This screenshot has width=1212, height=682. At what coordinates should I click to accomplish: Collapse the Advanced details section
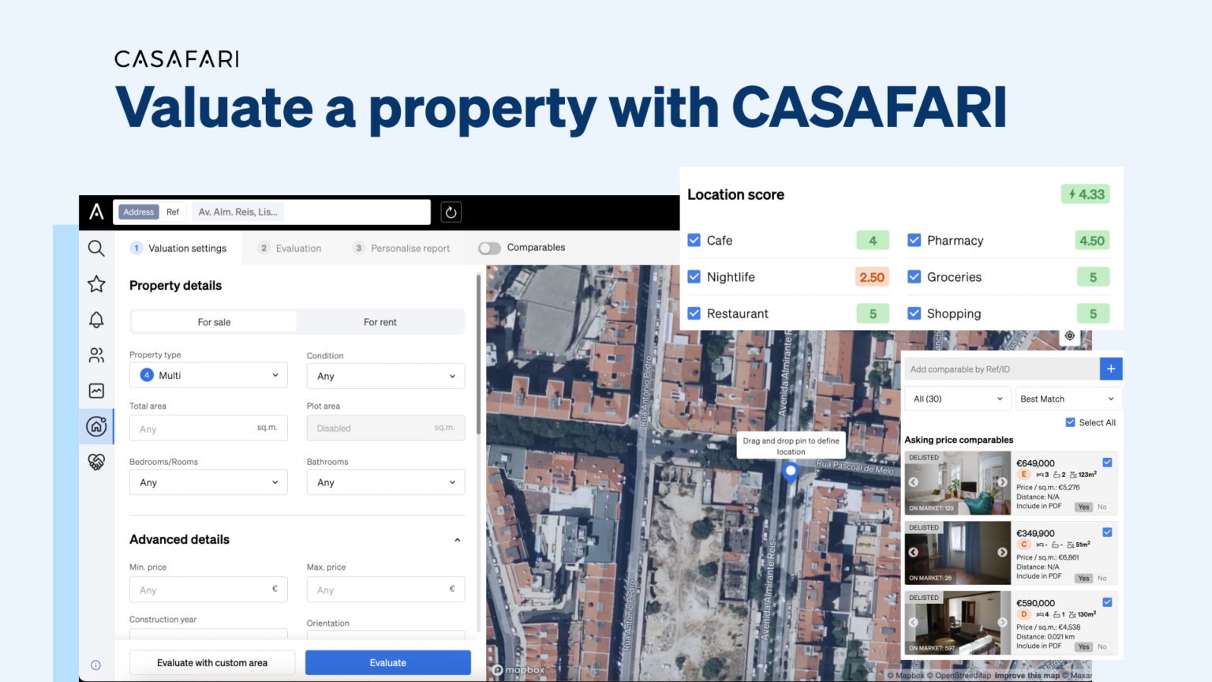click(x=458, y=540)
